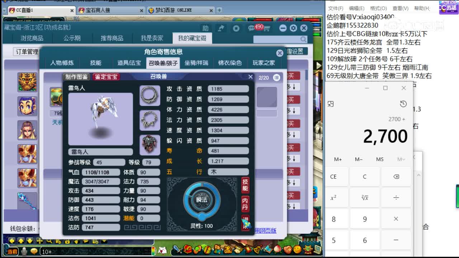Click the share arrow icon in the header

pyautogui.click(x=221, y=28)
